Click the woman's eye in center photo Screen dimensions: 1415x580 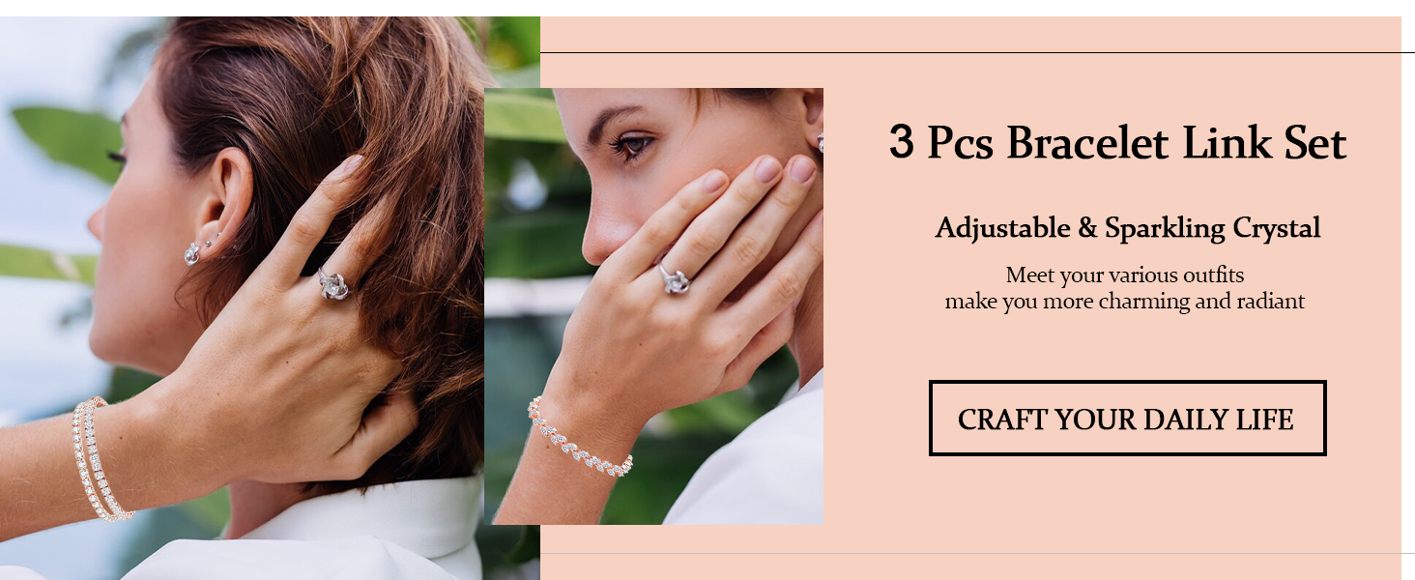point(633,146)
